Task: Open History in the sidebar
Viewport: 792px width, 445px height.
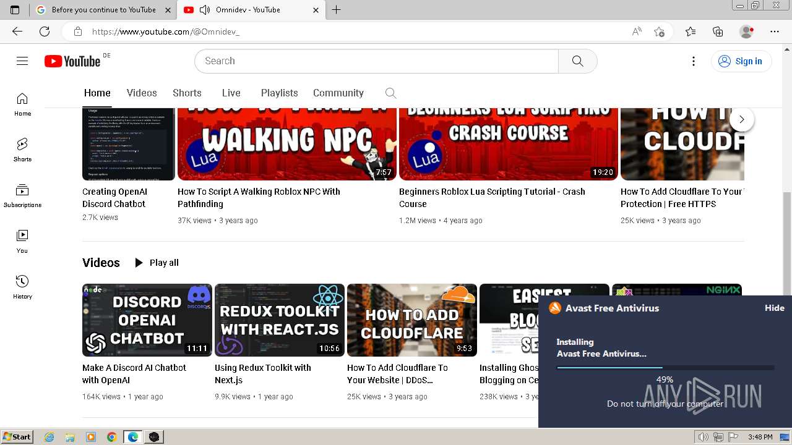Action: click(22, 287)
